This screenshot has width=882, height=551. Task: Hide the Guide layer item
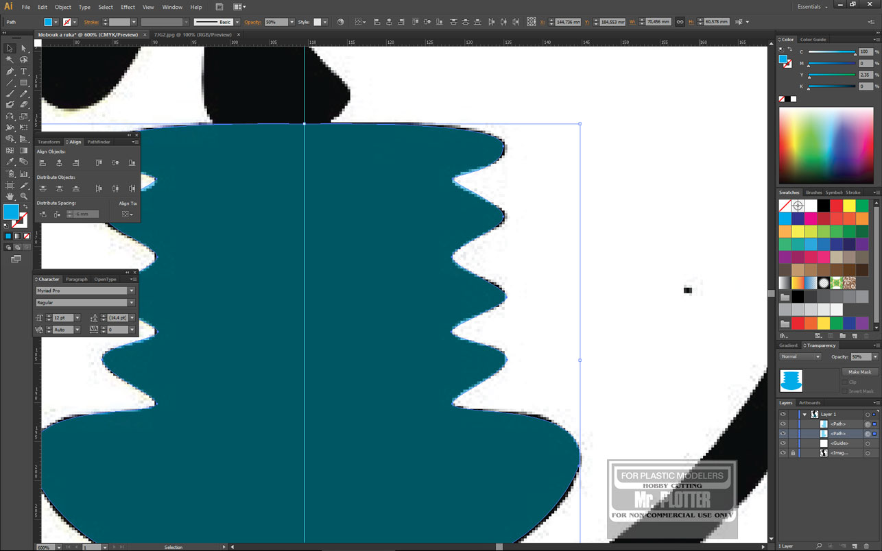[x=783, y=443]
